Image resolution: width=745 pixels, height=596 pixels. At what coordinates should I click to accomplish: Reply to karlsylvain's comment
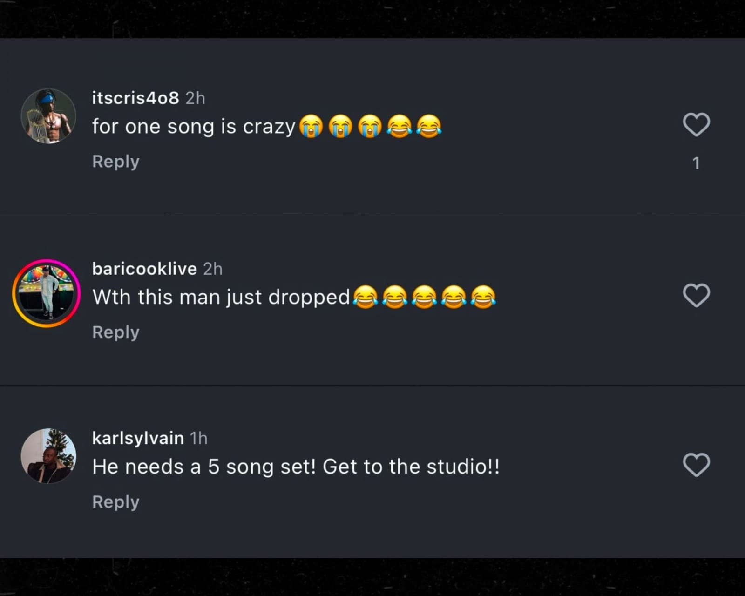(x=115, y=502)
